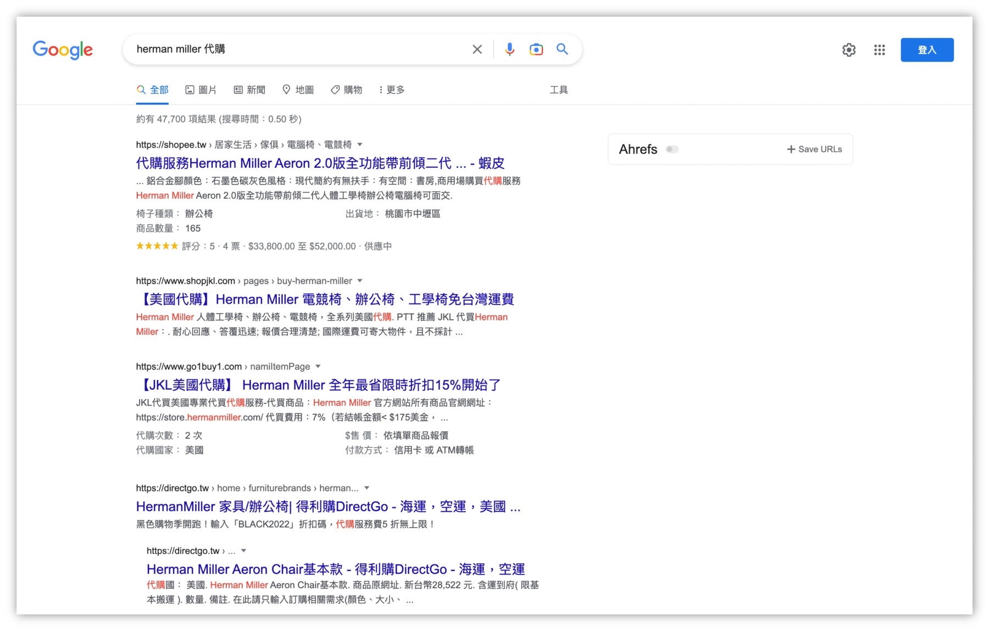This screenshot has height=631, width=989.
Task: Click the 購物 shopping tag icon
Action: point(334,90)
